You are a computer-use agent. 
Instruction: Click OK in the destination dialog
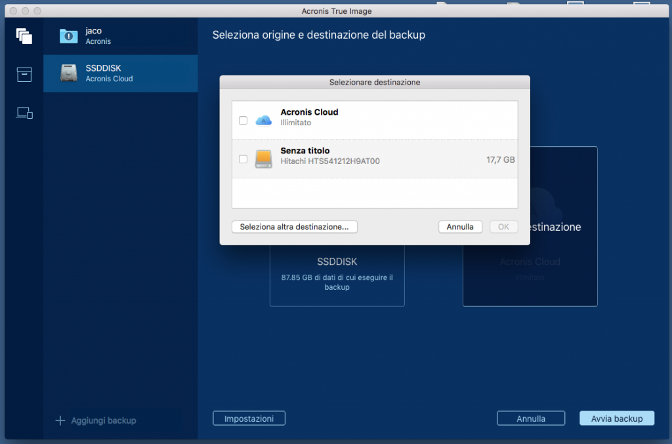click(503, 226)
